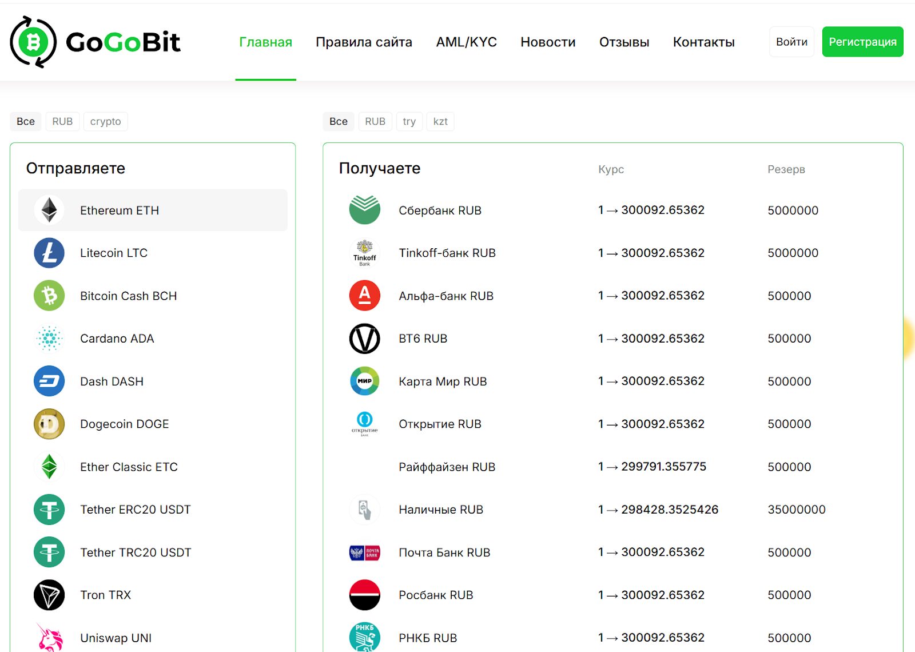Select the Tether ERC20 USDT icon
Viewport: 915px width, 652px height.
point(49,510)
